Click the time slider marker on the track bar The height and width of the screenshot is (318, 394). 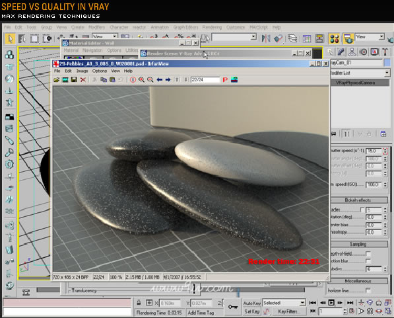pos(238,292)
